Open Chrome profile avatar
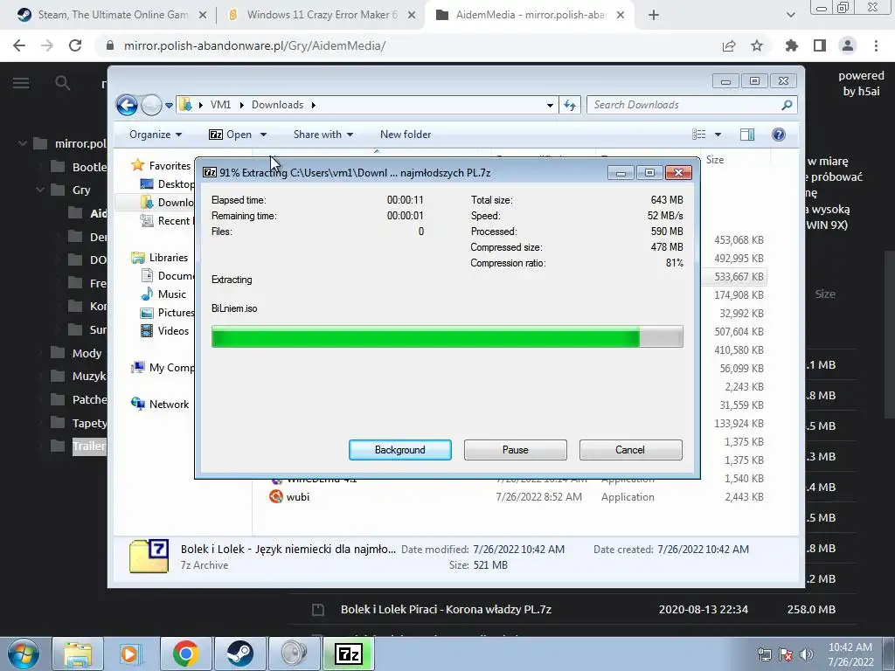Screen dimensions: 895x671 pos(848,45)
